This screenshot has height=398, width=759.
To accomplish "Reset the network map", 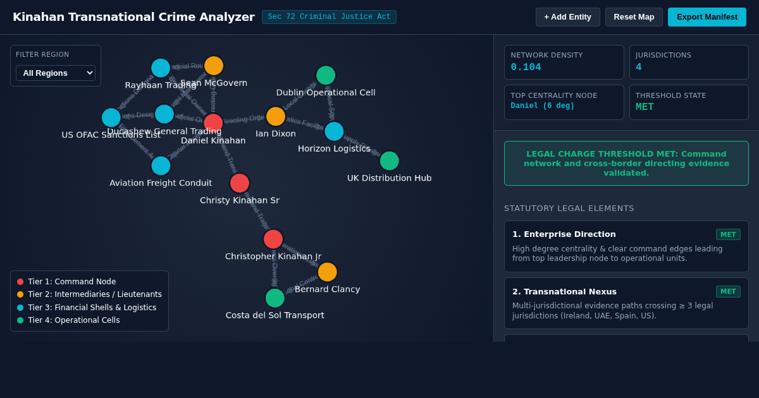I will click(634, 17).
